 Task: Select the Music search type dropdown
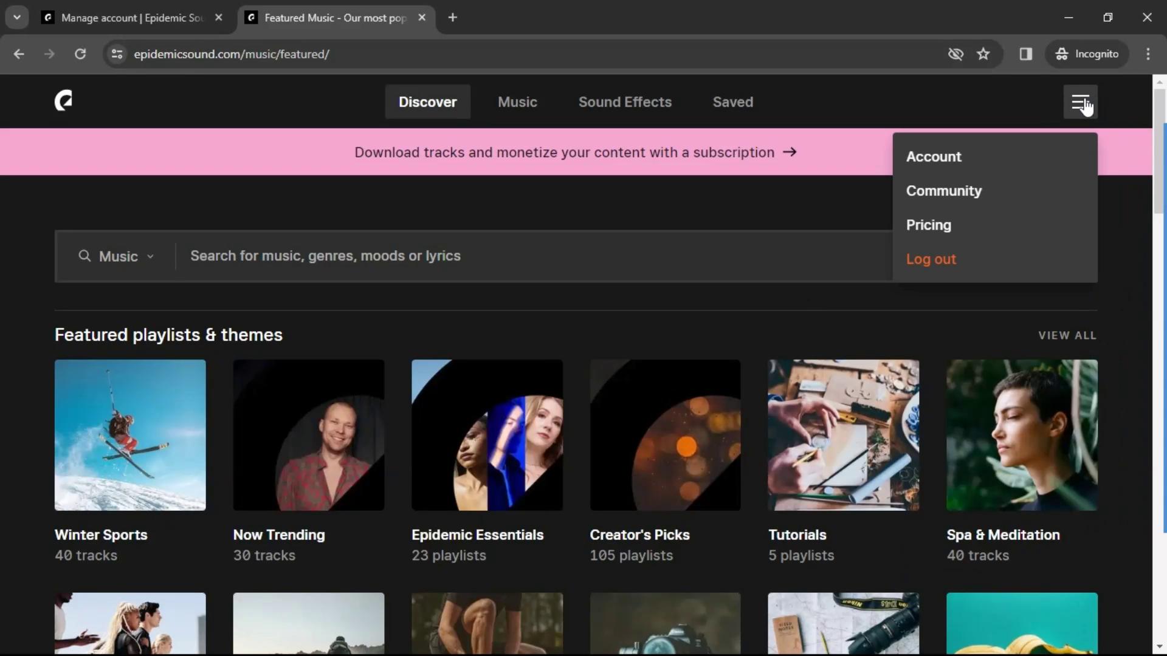pyautogui.click(x=116, y=256)
